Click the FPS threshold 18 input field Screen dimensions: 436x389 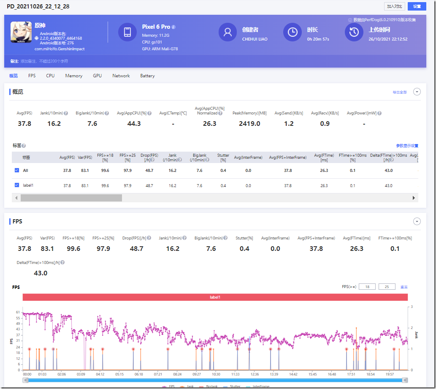367,287
